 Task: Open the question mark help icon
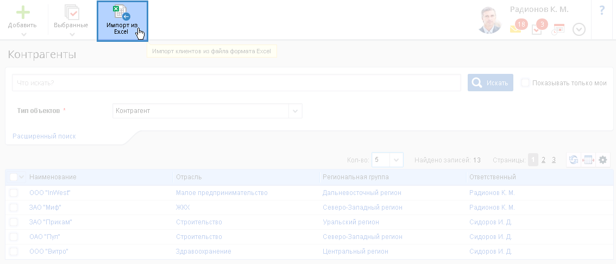click(602, 10)
